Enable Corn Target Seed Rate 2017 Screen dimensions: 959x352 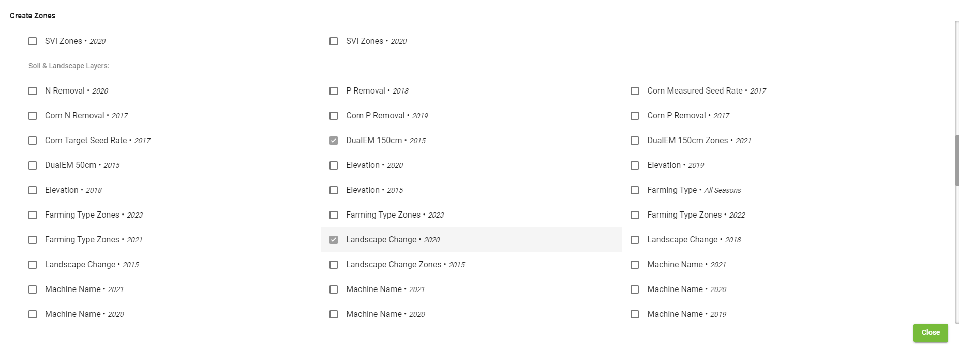[33, 141]
